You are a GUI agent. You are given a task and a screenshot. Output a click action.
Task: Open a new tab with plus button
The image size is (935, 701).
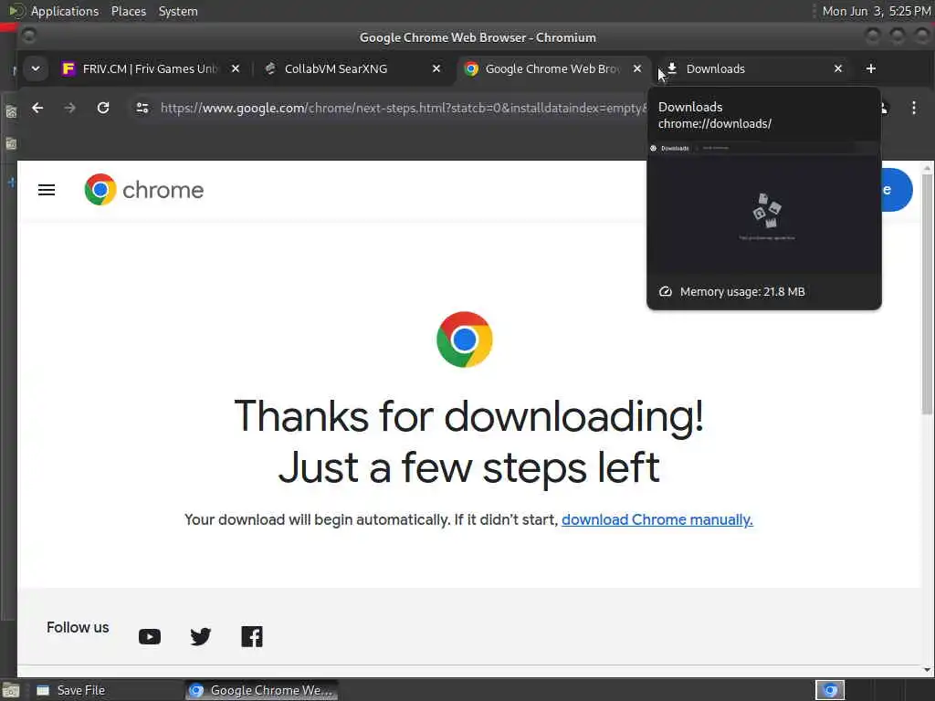[870, 68]
